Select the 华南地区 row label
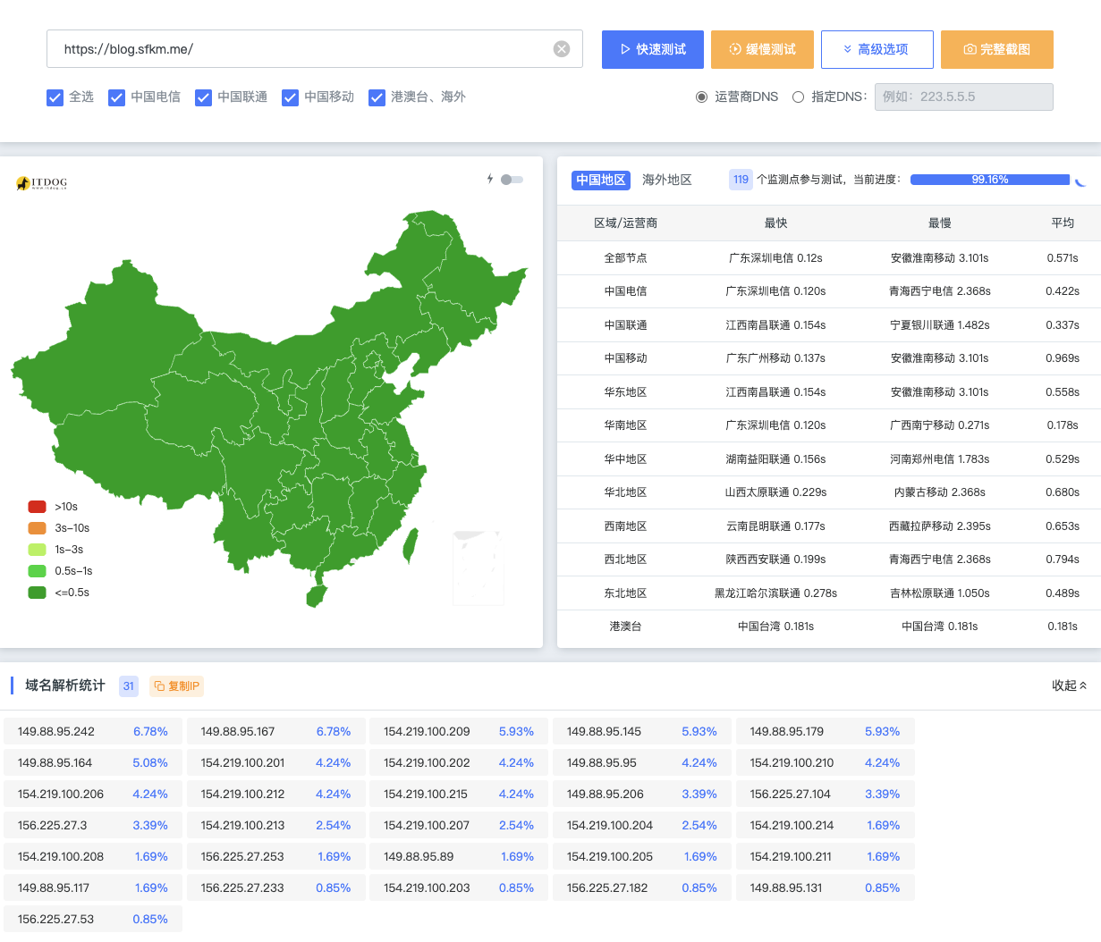Screen dimensions: 1101x942 click(x=625, y=425)
